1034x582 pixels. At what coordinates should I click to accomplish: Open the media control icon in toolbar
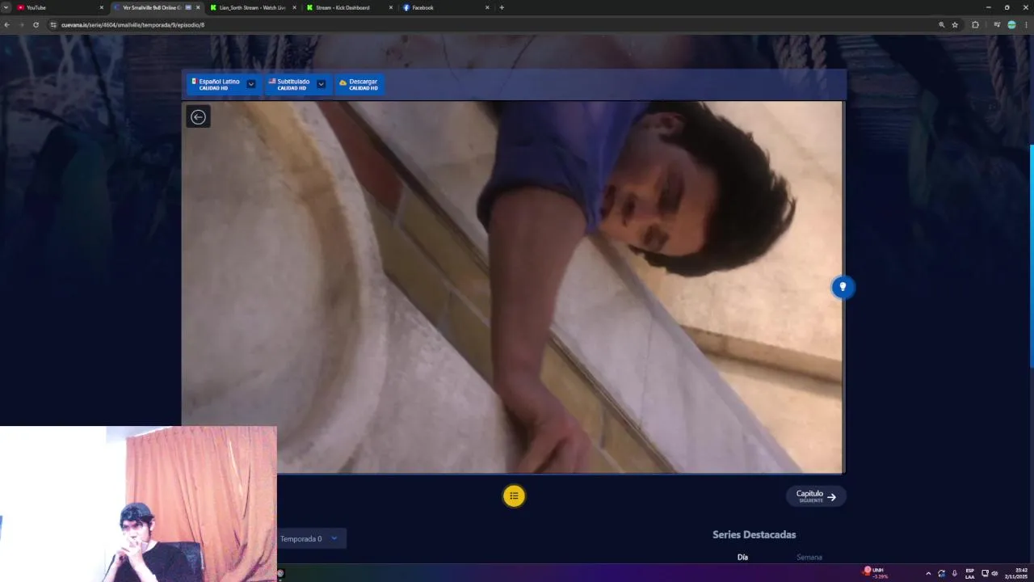[x=997, y=25]
